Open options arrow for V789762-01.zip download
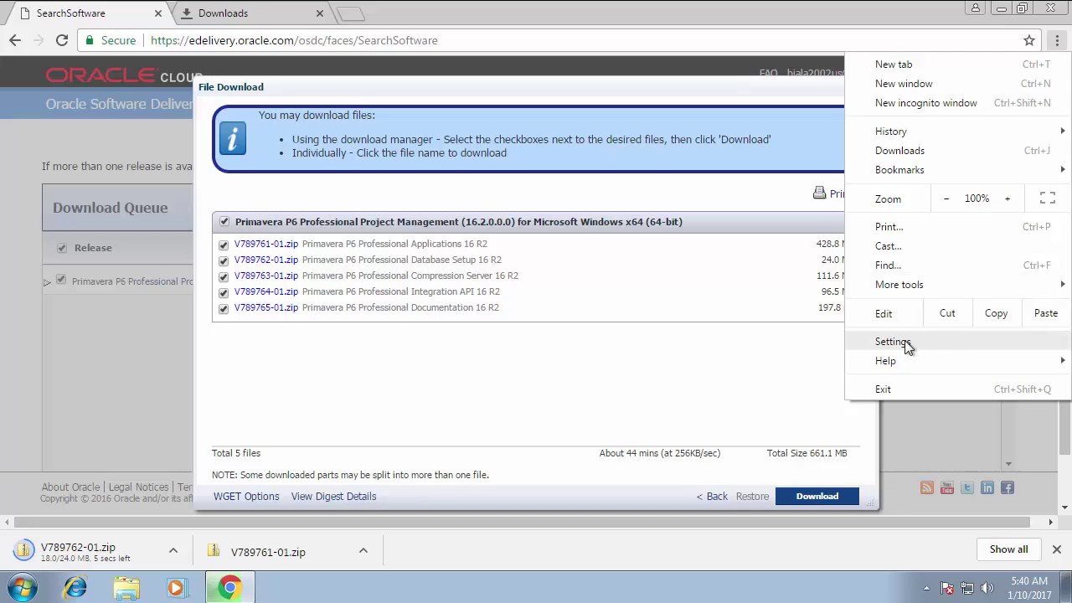The image size is (1072, 603). pos(173,550)
